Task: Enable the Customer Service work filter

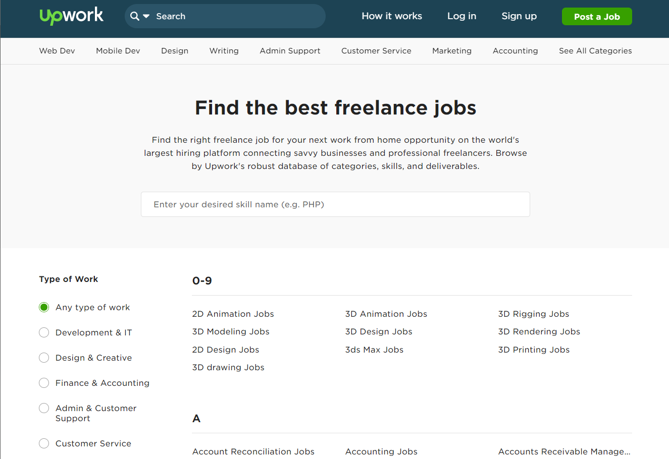Action: point(44,443)
